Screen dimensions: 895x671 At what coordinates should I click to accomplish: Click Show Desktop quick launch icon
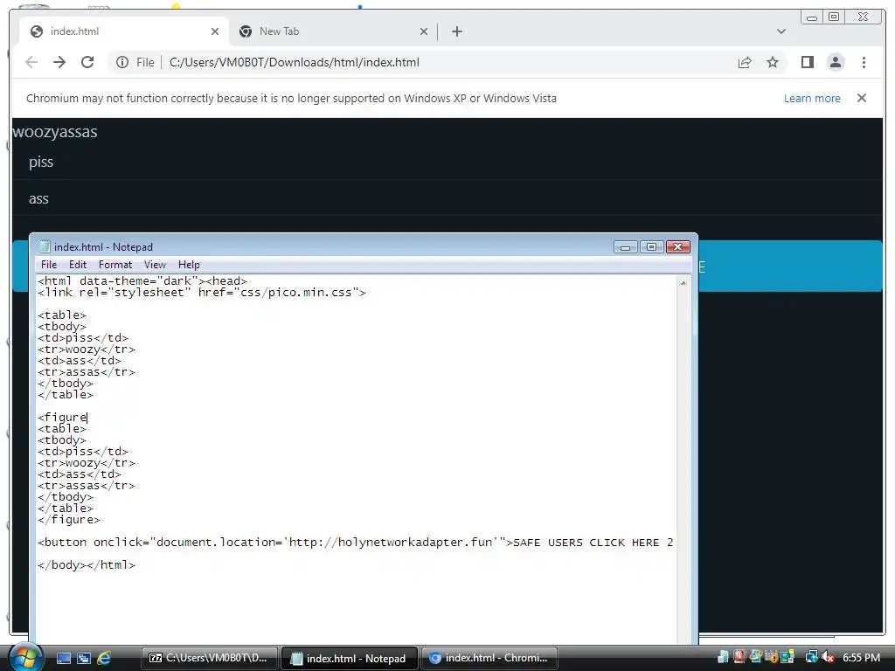pos(64,658)
